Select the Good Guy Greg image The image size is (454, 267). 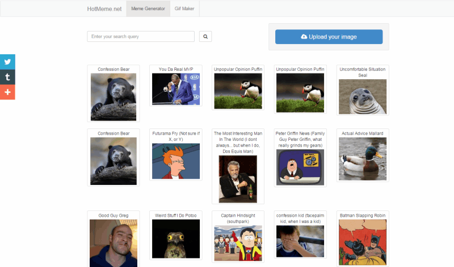coord(113,243)
